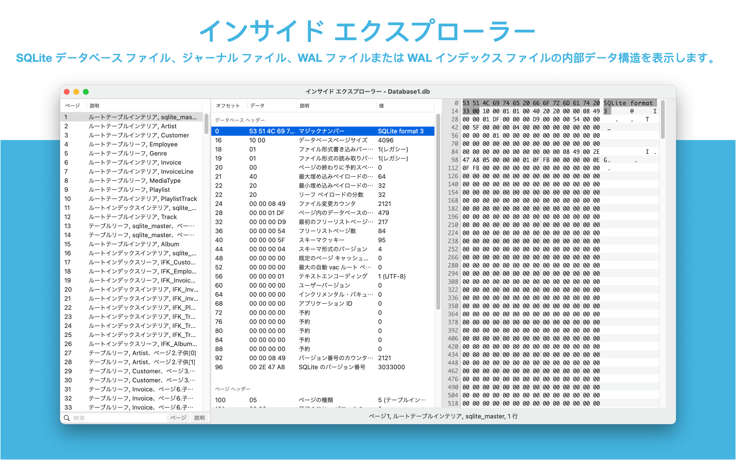736x460 pixels.
Task: Click the yellow minimize window button
Action: point(76,91)
